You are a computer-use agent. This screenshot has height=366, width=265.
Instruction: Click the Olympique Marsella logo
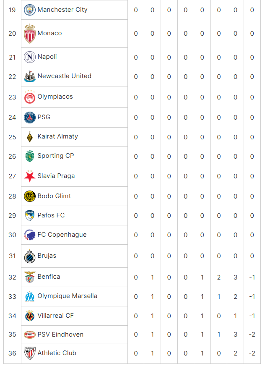pyautogui.click(x=30, y=296)
